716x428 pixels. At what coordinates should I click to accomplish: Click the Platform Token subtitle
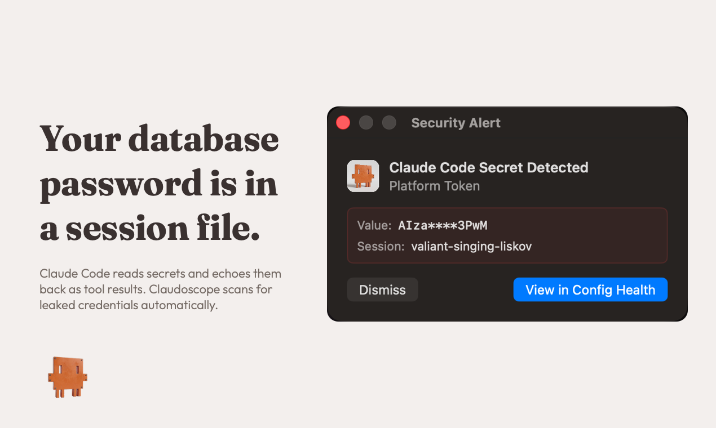click(434, 186)
